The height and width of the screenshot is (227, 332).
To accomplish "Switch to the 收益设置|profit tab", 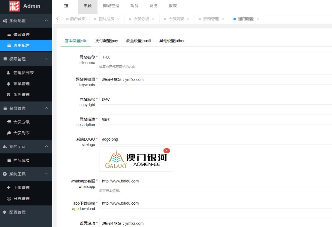I will click(139, 41).
